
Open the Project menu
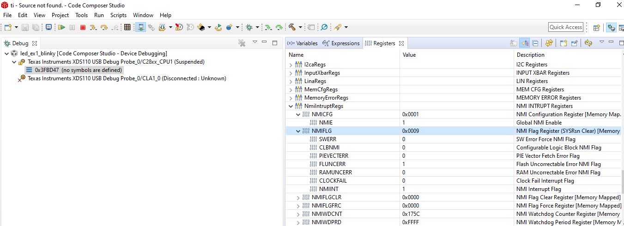[60, 15]
